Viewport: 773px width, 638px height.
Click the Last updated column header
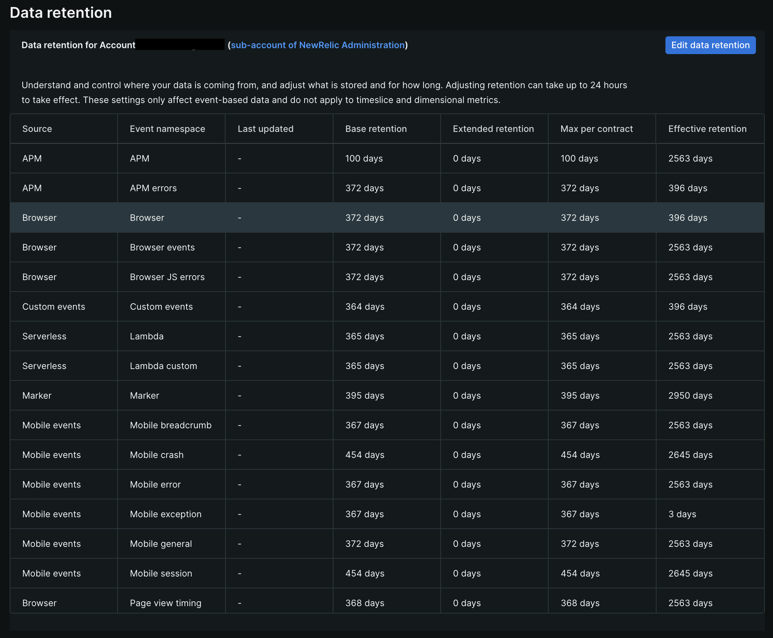pyautogui.click(x=265, y=129)
